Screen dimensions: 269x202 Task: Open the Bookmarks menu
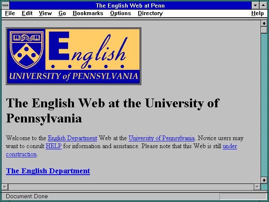click(x=88, y=13)
